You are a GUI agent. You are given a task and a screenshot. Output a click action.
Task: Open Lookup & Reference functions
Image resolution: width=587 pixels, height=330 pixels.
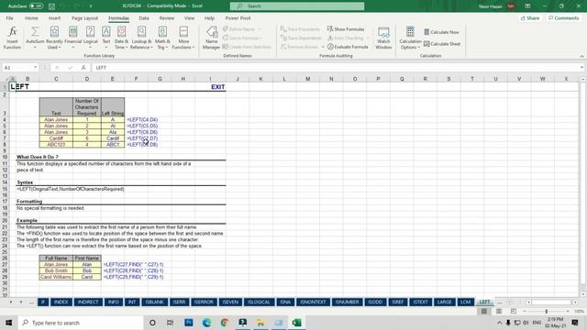(141, 38)
